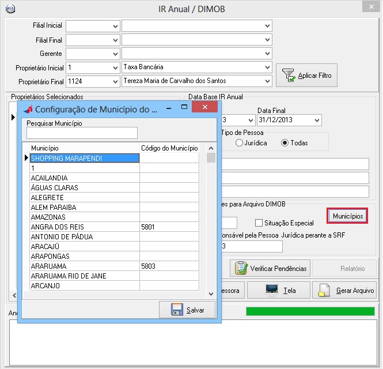The image size is (383, 369).
Task: Click the app icon in main title bar
Action: [9, 9]
